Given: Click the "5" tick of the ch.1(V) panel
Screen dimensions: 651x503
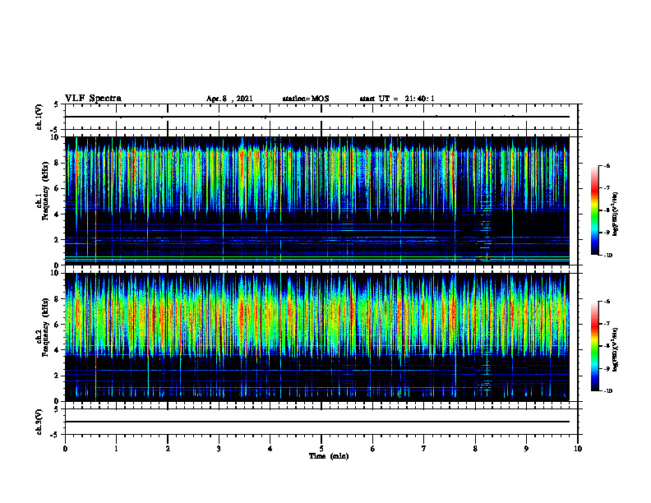Looking at the screenshot, I should click(57, 105).
